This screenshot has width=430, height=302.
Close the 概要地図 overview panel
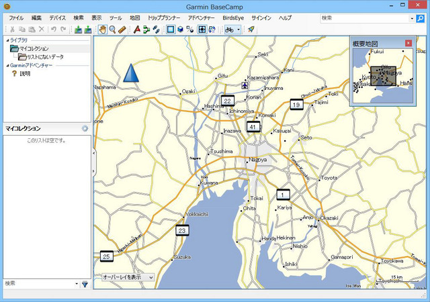click(408, 43)
